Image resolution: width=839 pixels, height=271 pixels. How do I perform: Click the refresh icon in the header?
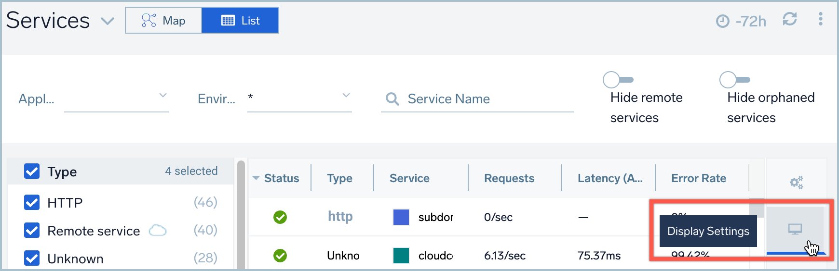pyautogui.click(x=789, y=19)
